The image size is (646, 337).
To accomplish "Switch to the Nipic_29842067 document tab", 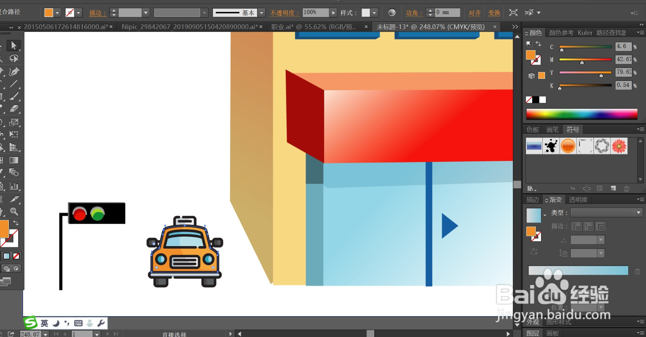I will point(189,27).
